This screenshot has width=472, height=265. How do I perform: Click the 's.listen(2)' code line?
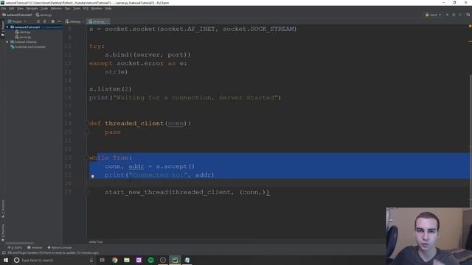tap(110, 89)
